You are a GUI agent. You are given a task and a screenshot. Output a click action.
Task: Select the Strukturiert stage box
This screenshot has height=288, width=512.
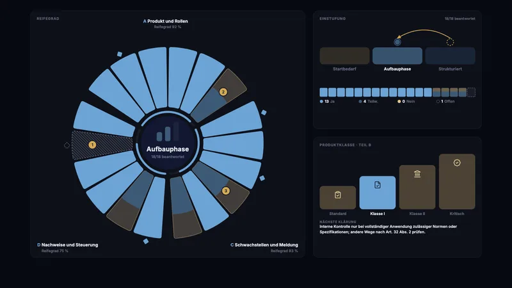click(x=450, y=56)
